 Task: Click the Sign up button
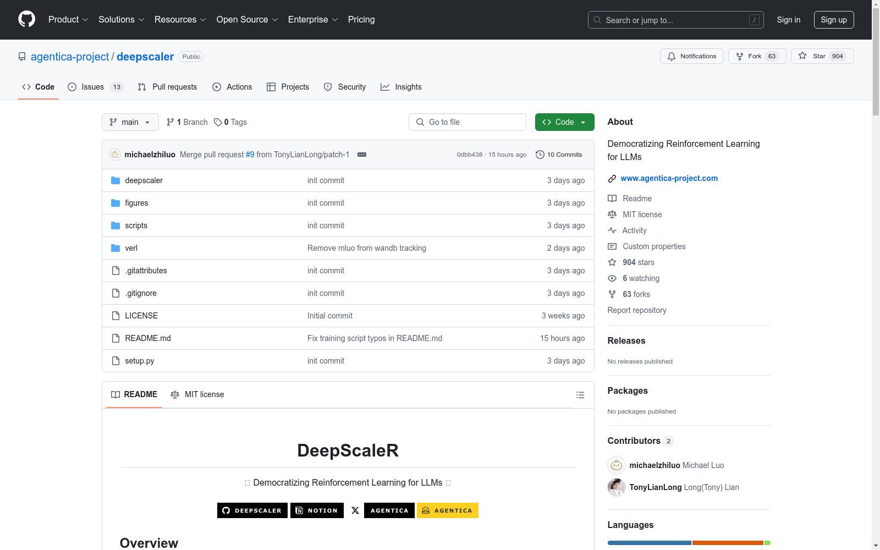coord(834,19)
